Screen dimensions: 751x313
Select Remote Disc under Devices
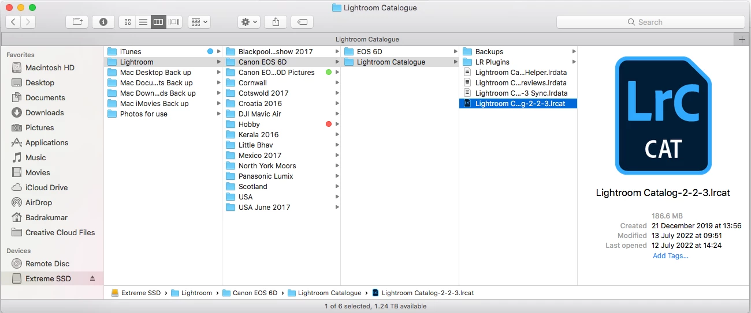47,263
